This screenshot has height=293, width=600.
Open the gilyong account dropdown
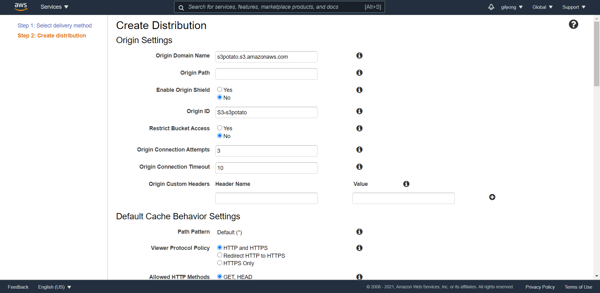tap(512, 7)
